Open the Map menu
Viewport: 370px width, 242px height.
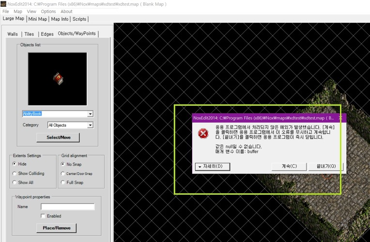[17, 11]
